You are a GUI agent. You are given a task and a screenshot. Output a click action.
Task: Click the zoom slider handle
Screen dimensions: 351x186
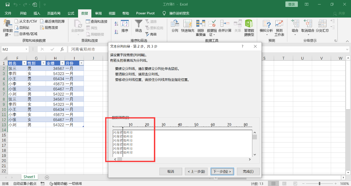tap(319, 184)
